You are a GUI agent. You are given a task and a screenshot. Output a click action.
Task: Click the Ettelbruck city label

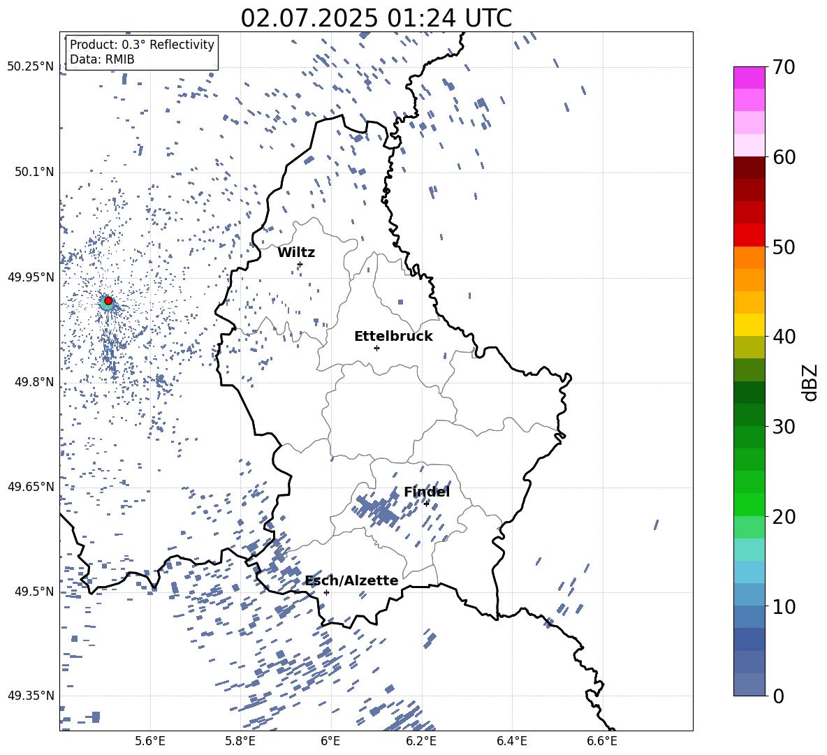click(393, 337)
